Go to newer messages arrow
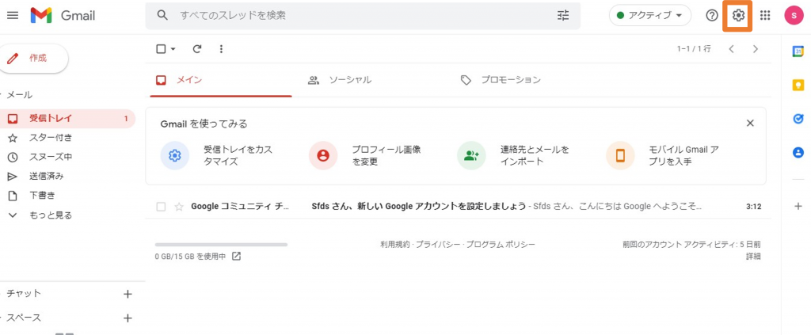The height and width of the screenshot is (335, 811). [x=731, y=49]
